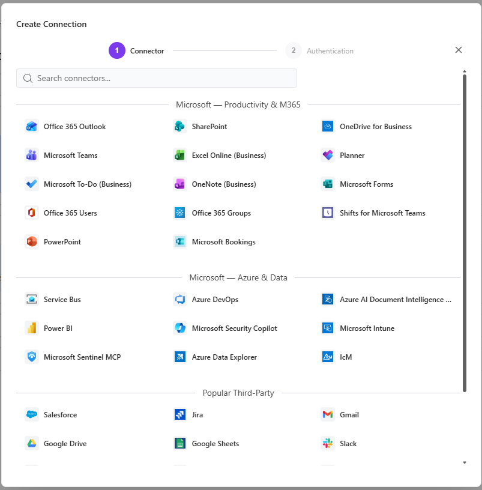Image resolution: width=482 pixels, height=490 pixels.
Task: Choose the SharePoint connector icon
Action: (180, 127)
